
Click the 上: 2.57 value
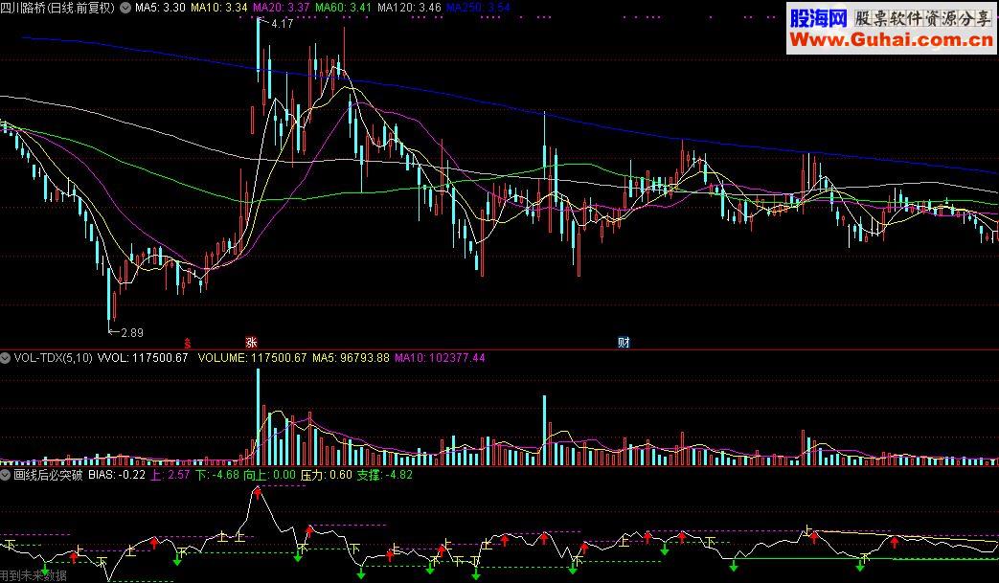tap(170, 475)
